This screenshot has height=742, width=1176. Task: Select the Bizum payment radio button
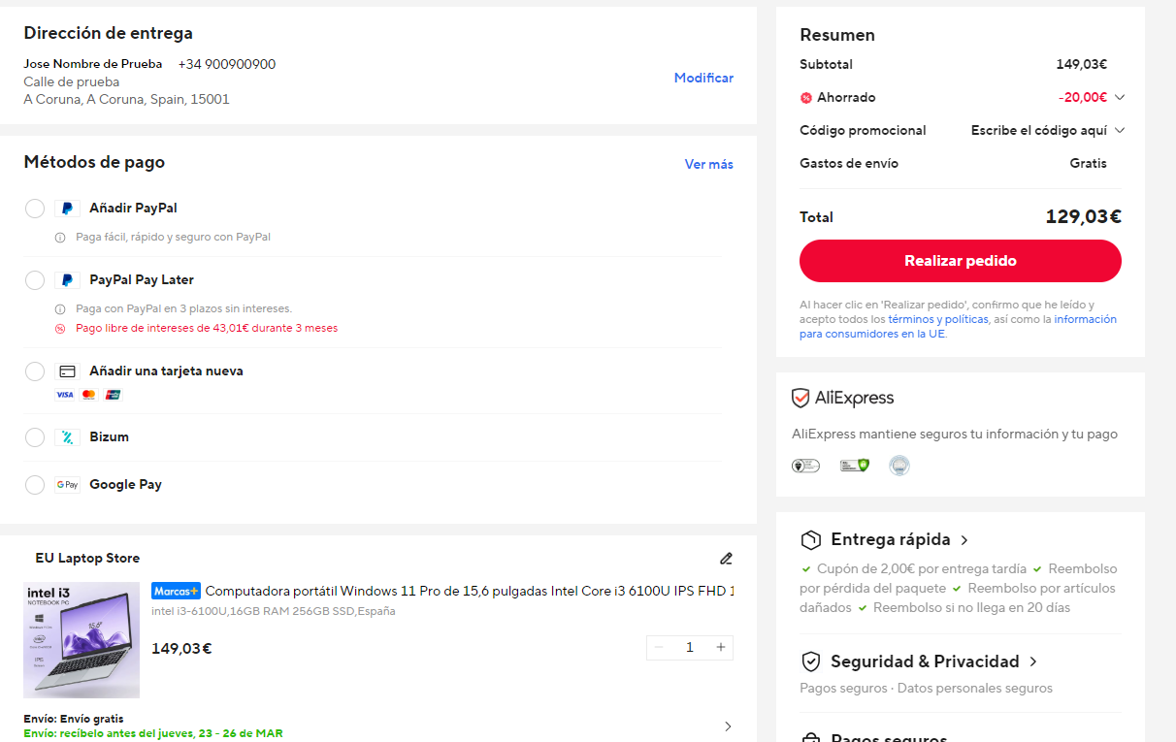coord(35,437)
